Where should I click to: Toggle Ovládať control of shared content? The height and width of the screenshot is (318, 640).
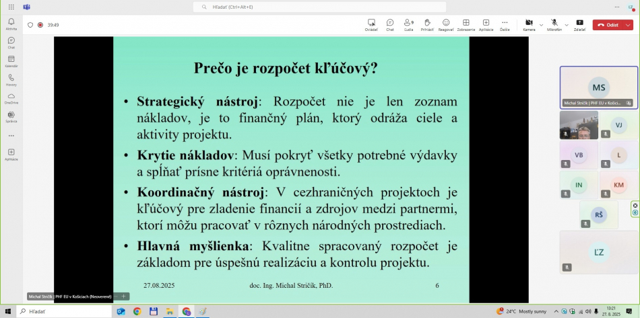pyautogui.click(x=371, y=24)
